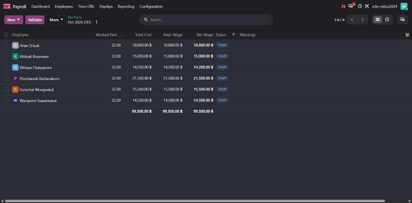Open the debug tools wrench icon
412x203 pixels.
(x=367, y=6)
